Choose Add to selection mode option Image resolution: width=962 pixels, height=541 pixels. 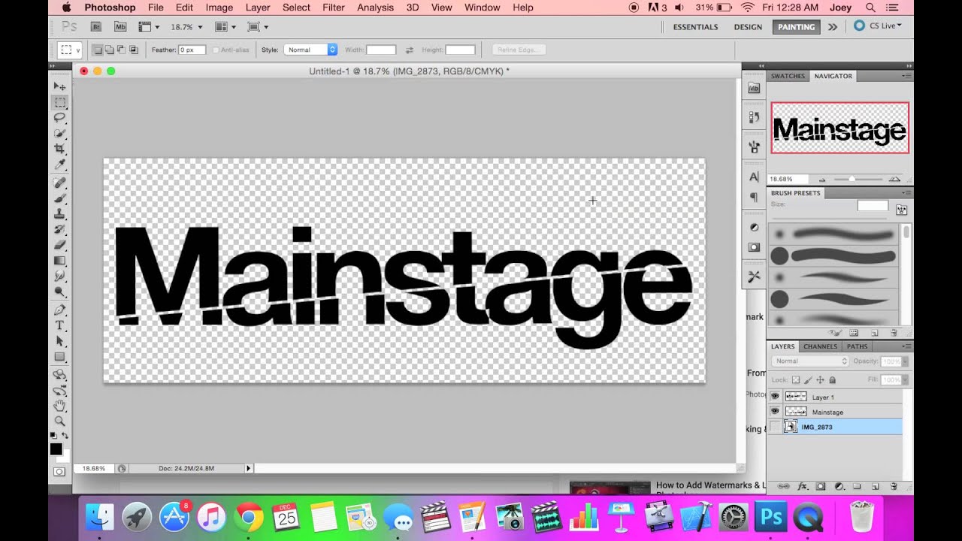coord(110,50)
